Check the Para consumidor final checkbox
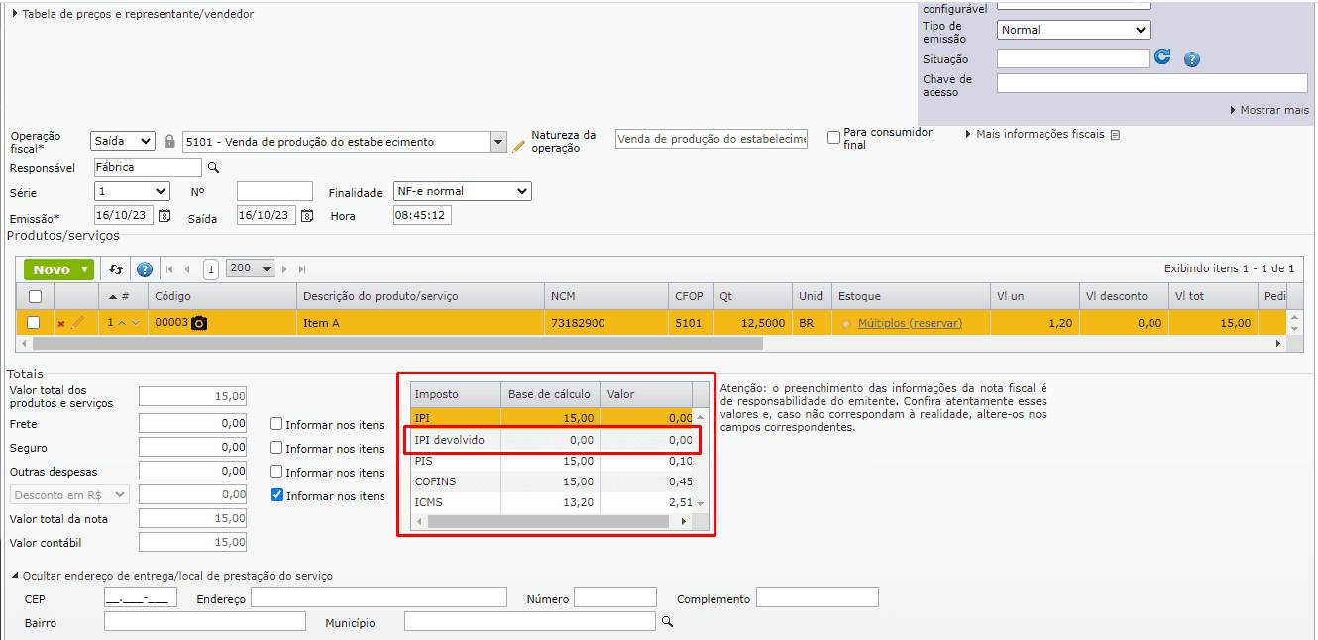This screenshot has width=1318, height=640. pyautogui.click(x=833, y=138)
